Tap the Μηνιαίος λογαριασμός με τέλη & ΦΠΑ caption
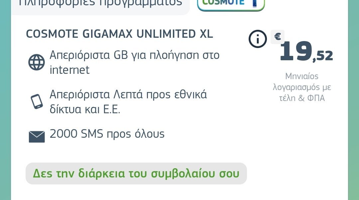Image resolution: width=359 pixels, height=200 pixels. click(302, 87)
